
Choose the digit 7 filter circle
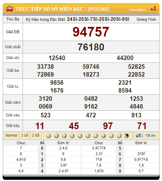click(x=103, y=136)
